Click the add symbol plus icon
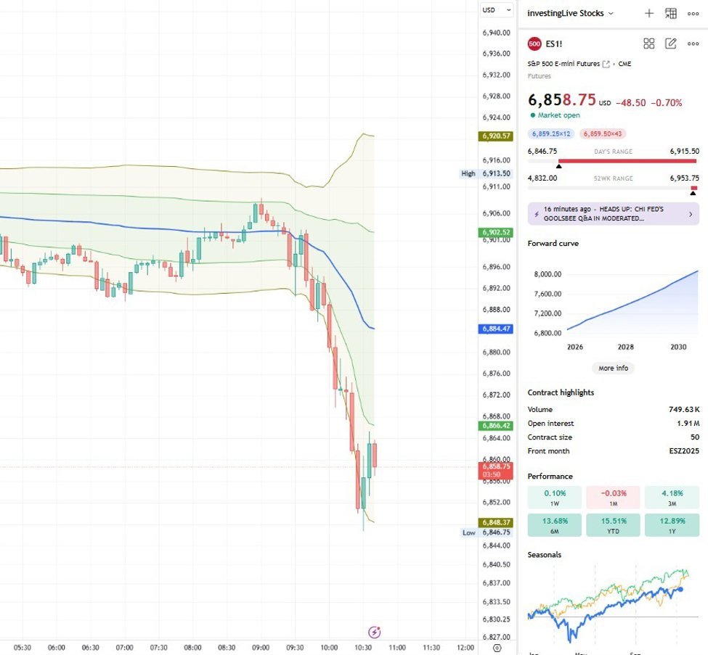The width and height of the screenshot is (708, 655). 648,13
